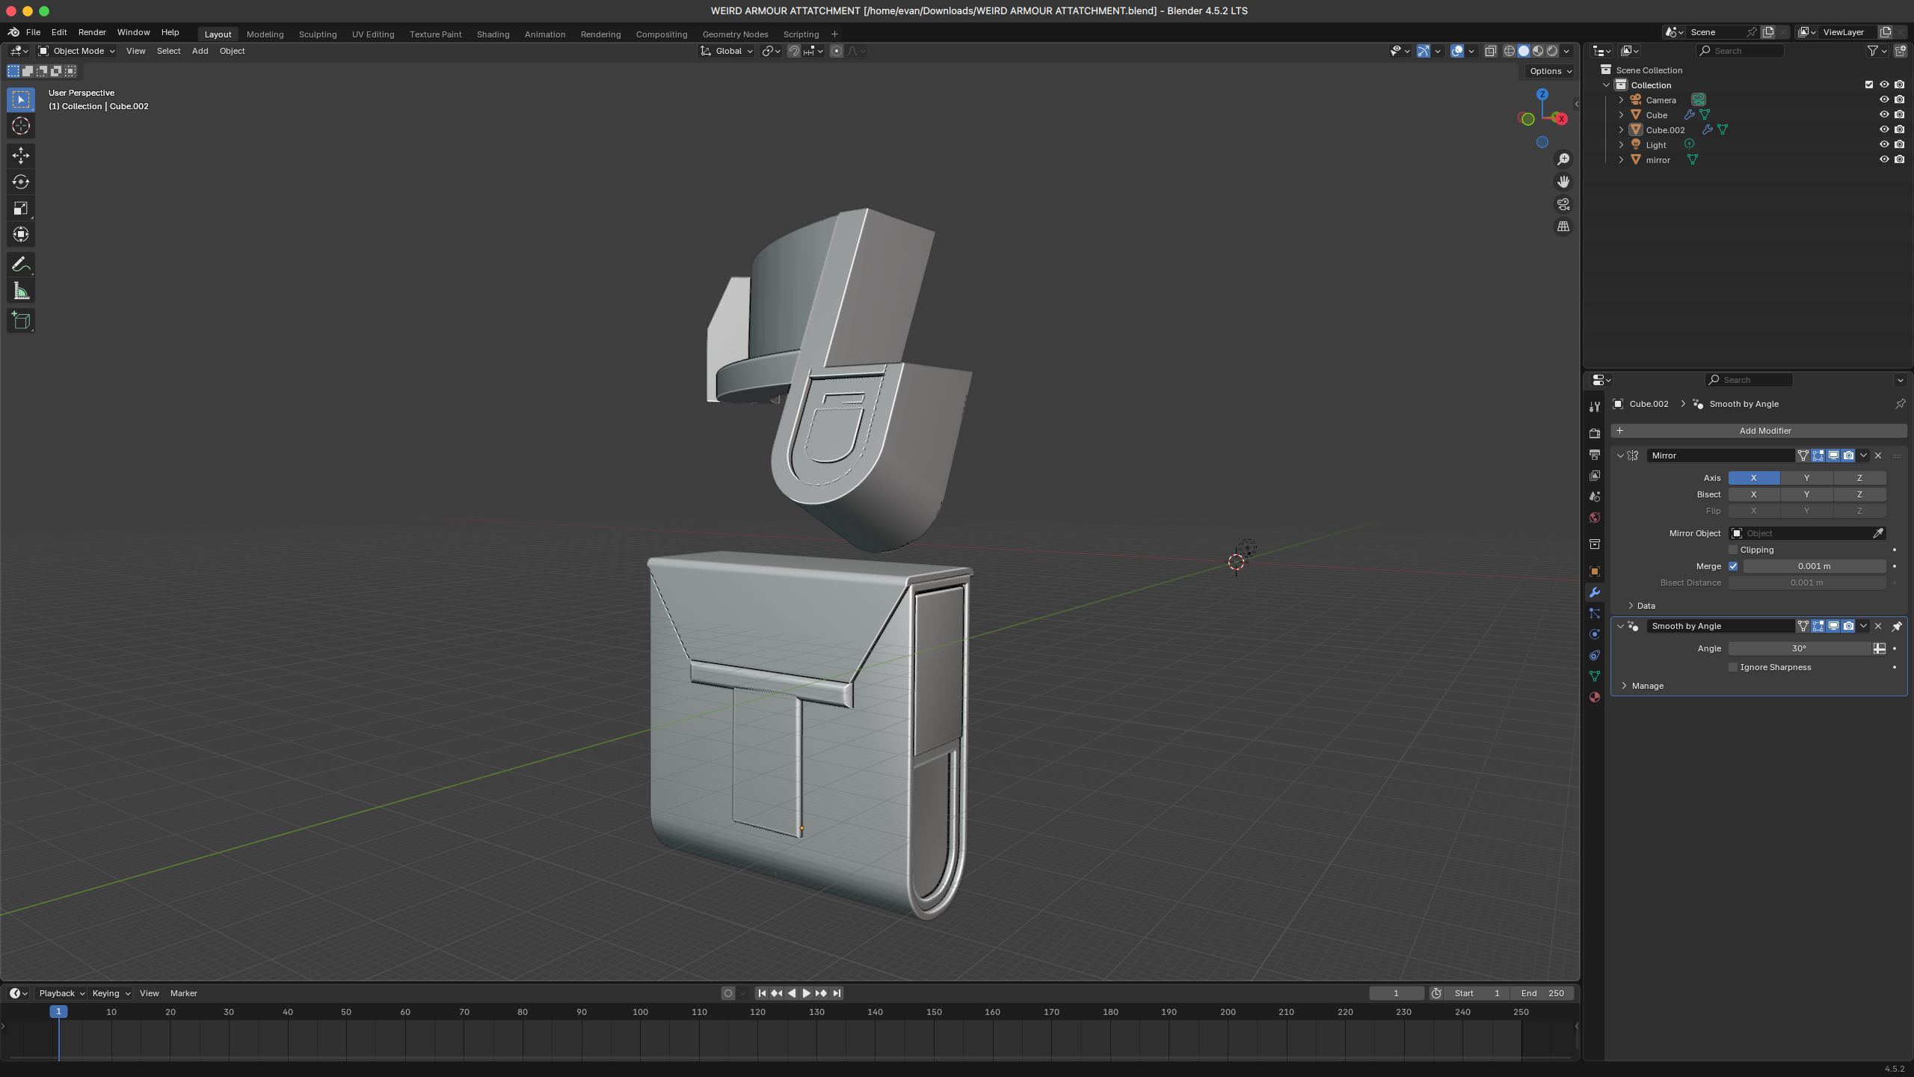
Task: Enable Y axis in Mirror modifier
Action: tap(1806, 478)
